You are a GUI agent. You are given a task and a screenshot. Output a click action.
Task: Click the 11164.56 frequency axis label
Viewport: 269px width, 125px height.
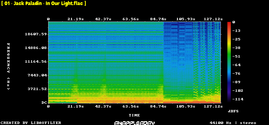coord(36,62)
